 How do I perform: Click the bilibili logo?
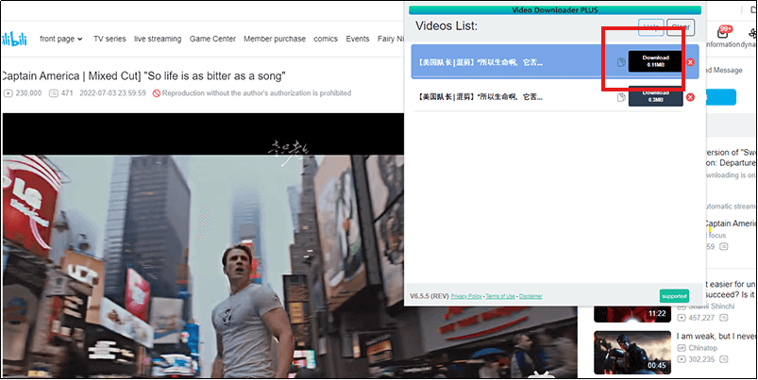coord(13,39)
